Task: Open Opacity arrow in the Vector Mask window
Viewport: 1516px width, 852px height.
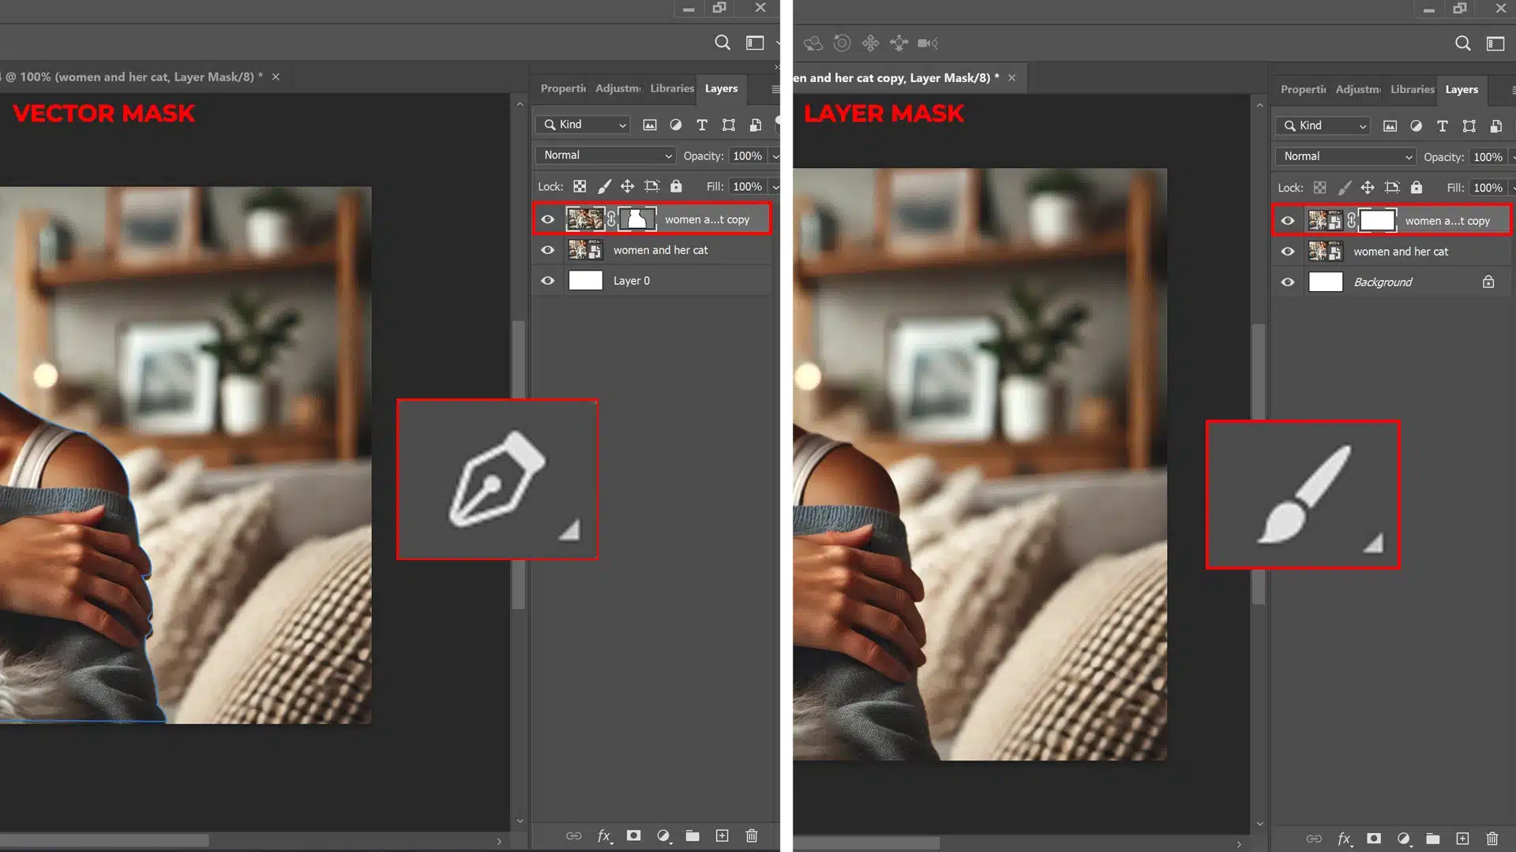Action: point(775,156)
